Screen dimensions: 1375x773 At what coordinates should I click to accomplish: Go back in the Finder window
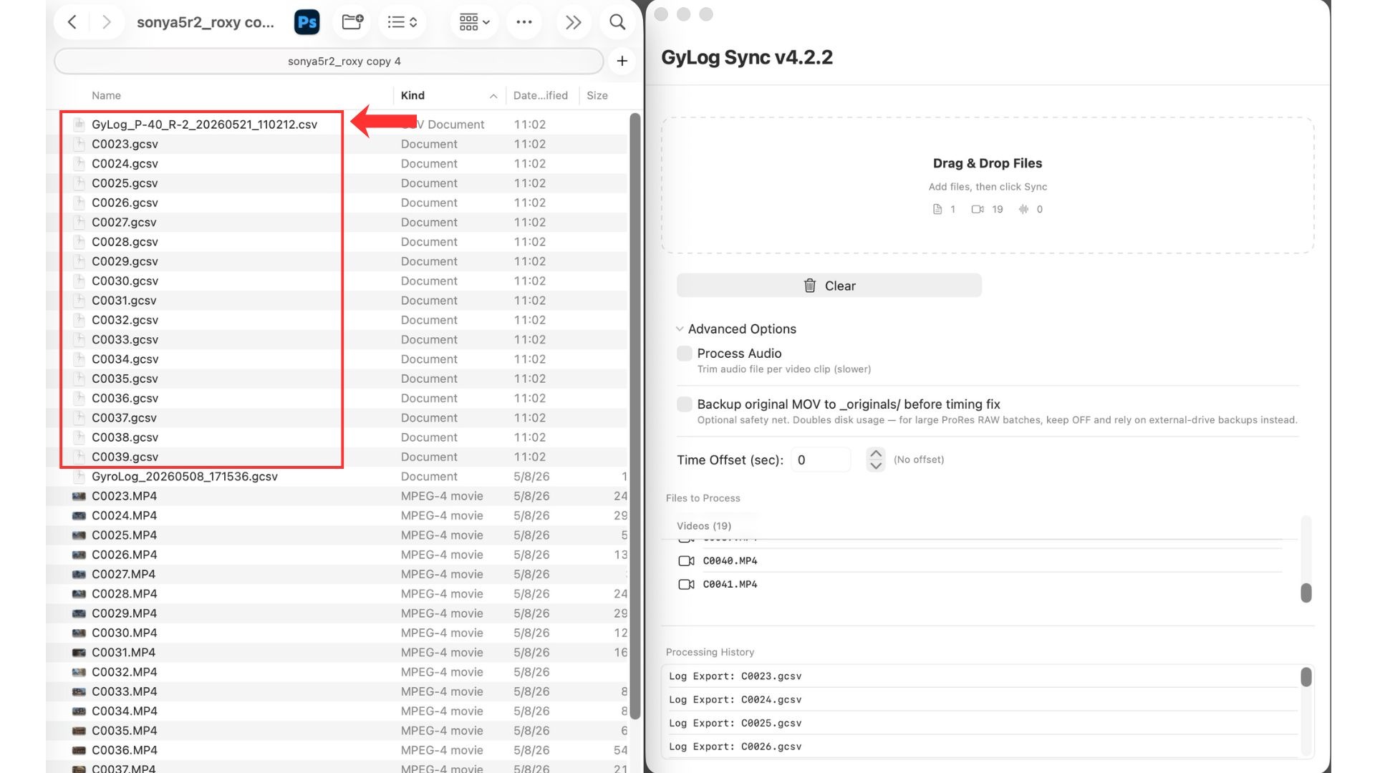click(72, 22)
